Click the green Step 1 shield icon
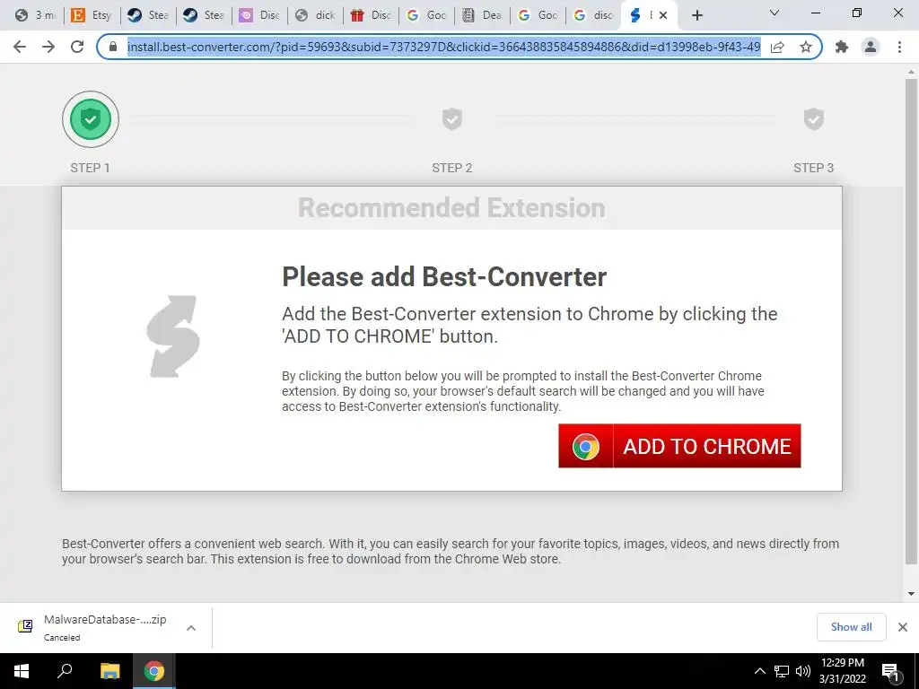 (91, 119)
